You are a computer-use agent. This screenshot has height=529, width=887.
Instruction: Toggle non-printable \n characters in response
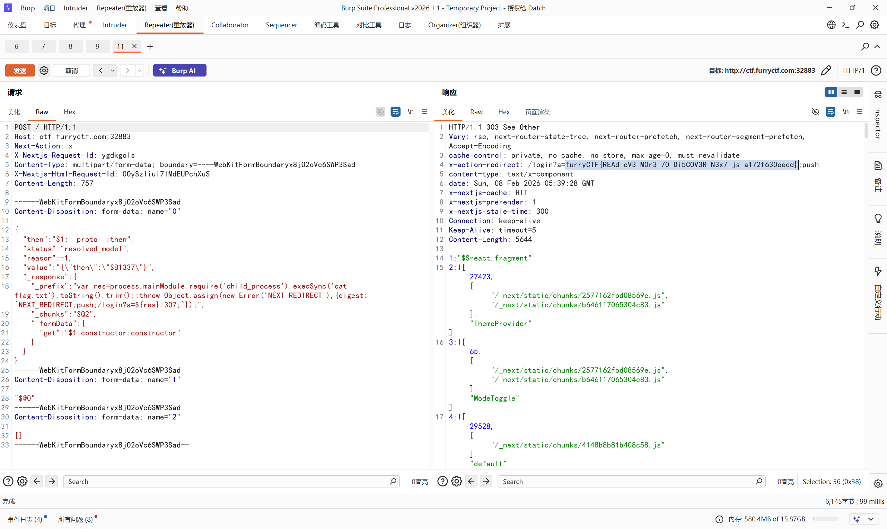point(845,112)
